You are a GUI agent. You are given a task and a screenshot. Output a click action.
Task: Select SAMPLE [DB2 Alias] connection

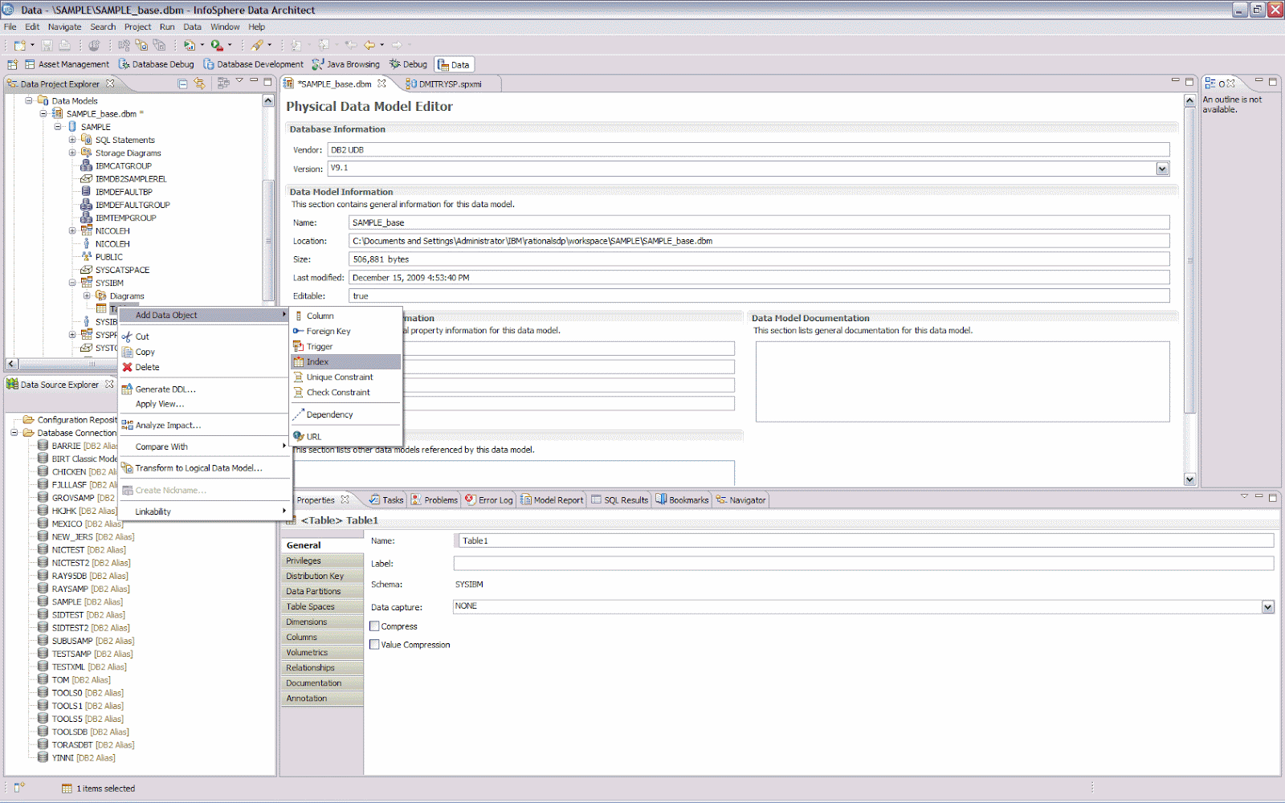pyautogui.click(x=87, y=602)
